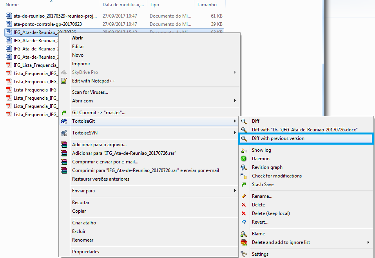
Task: Choose Propriedades from the context menu
Action: [85, 252]
